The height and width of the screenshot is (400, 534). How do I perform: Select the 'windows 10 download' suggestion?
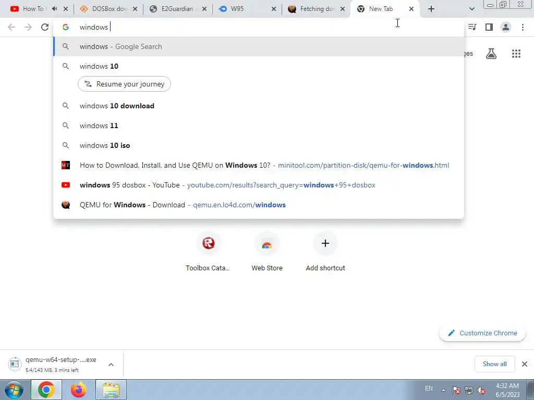point(259,106)
